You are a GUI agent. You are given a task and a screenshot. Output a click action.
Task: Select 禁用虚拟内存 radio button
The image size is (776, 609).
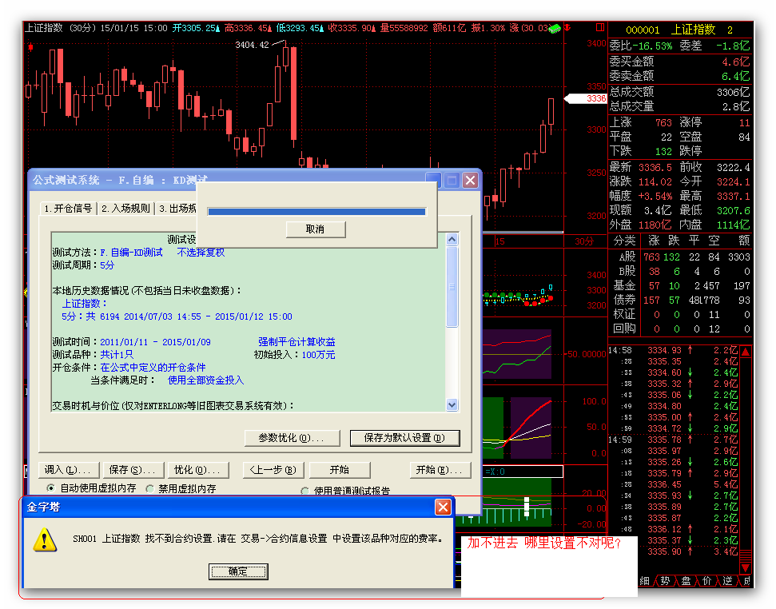point(150,488)
